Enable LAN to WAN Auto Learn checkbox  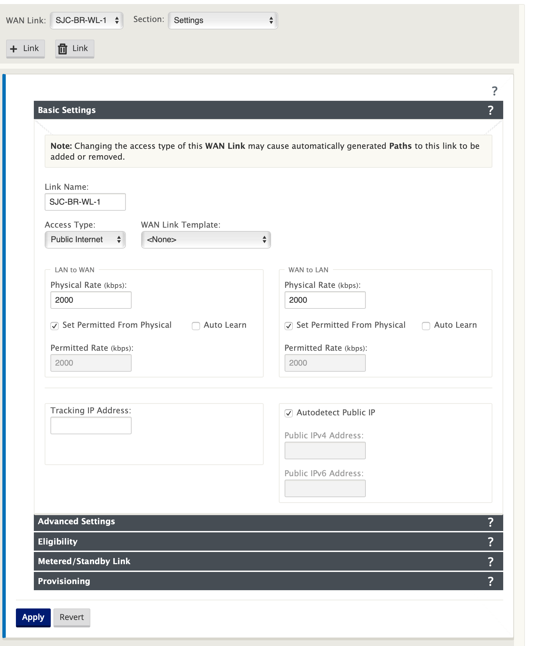point(196,326)
